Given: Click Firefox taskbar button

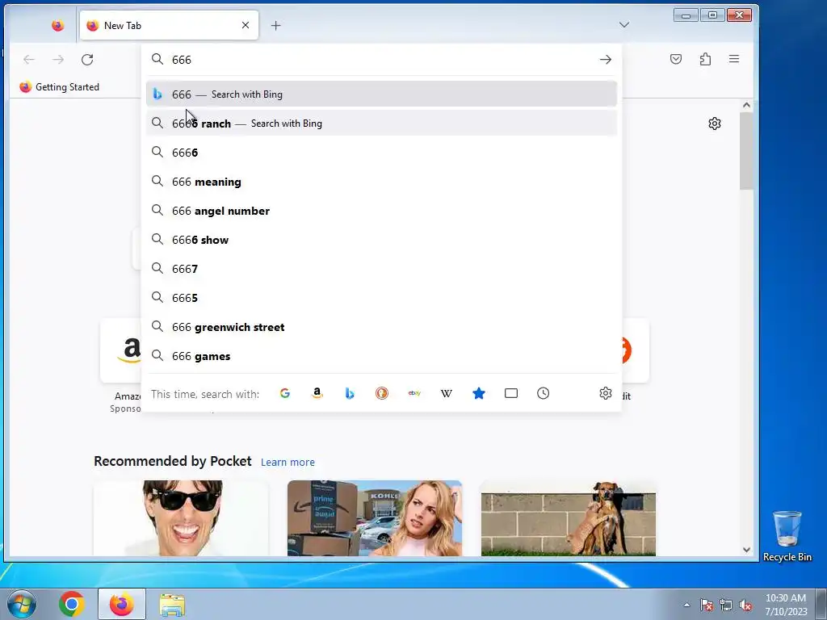Looking at the screenshot, I should pyautogui.click(x=121, y=604).
